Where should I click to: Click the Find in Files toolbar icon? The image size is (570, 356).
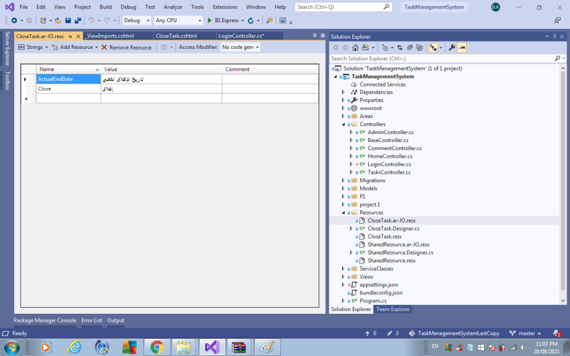(270, 21)
